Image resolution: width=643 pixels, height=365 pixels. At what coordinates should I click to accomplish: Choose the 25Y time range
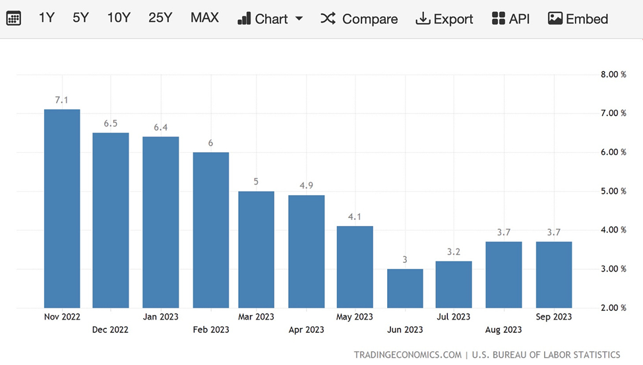point(160,18)
